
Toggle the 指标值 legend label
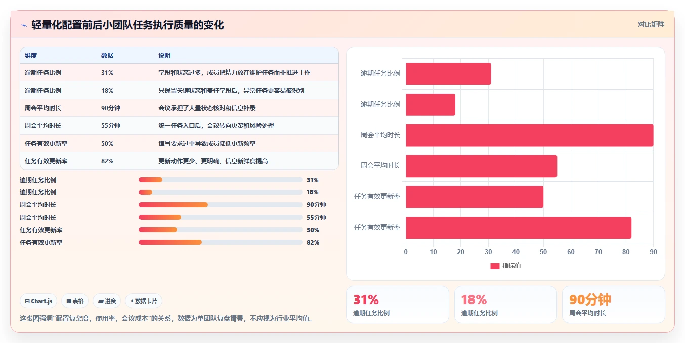point(511,266)
